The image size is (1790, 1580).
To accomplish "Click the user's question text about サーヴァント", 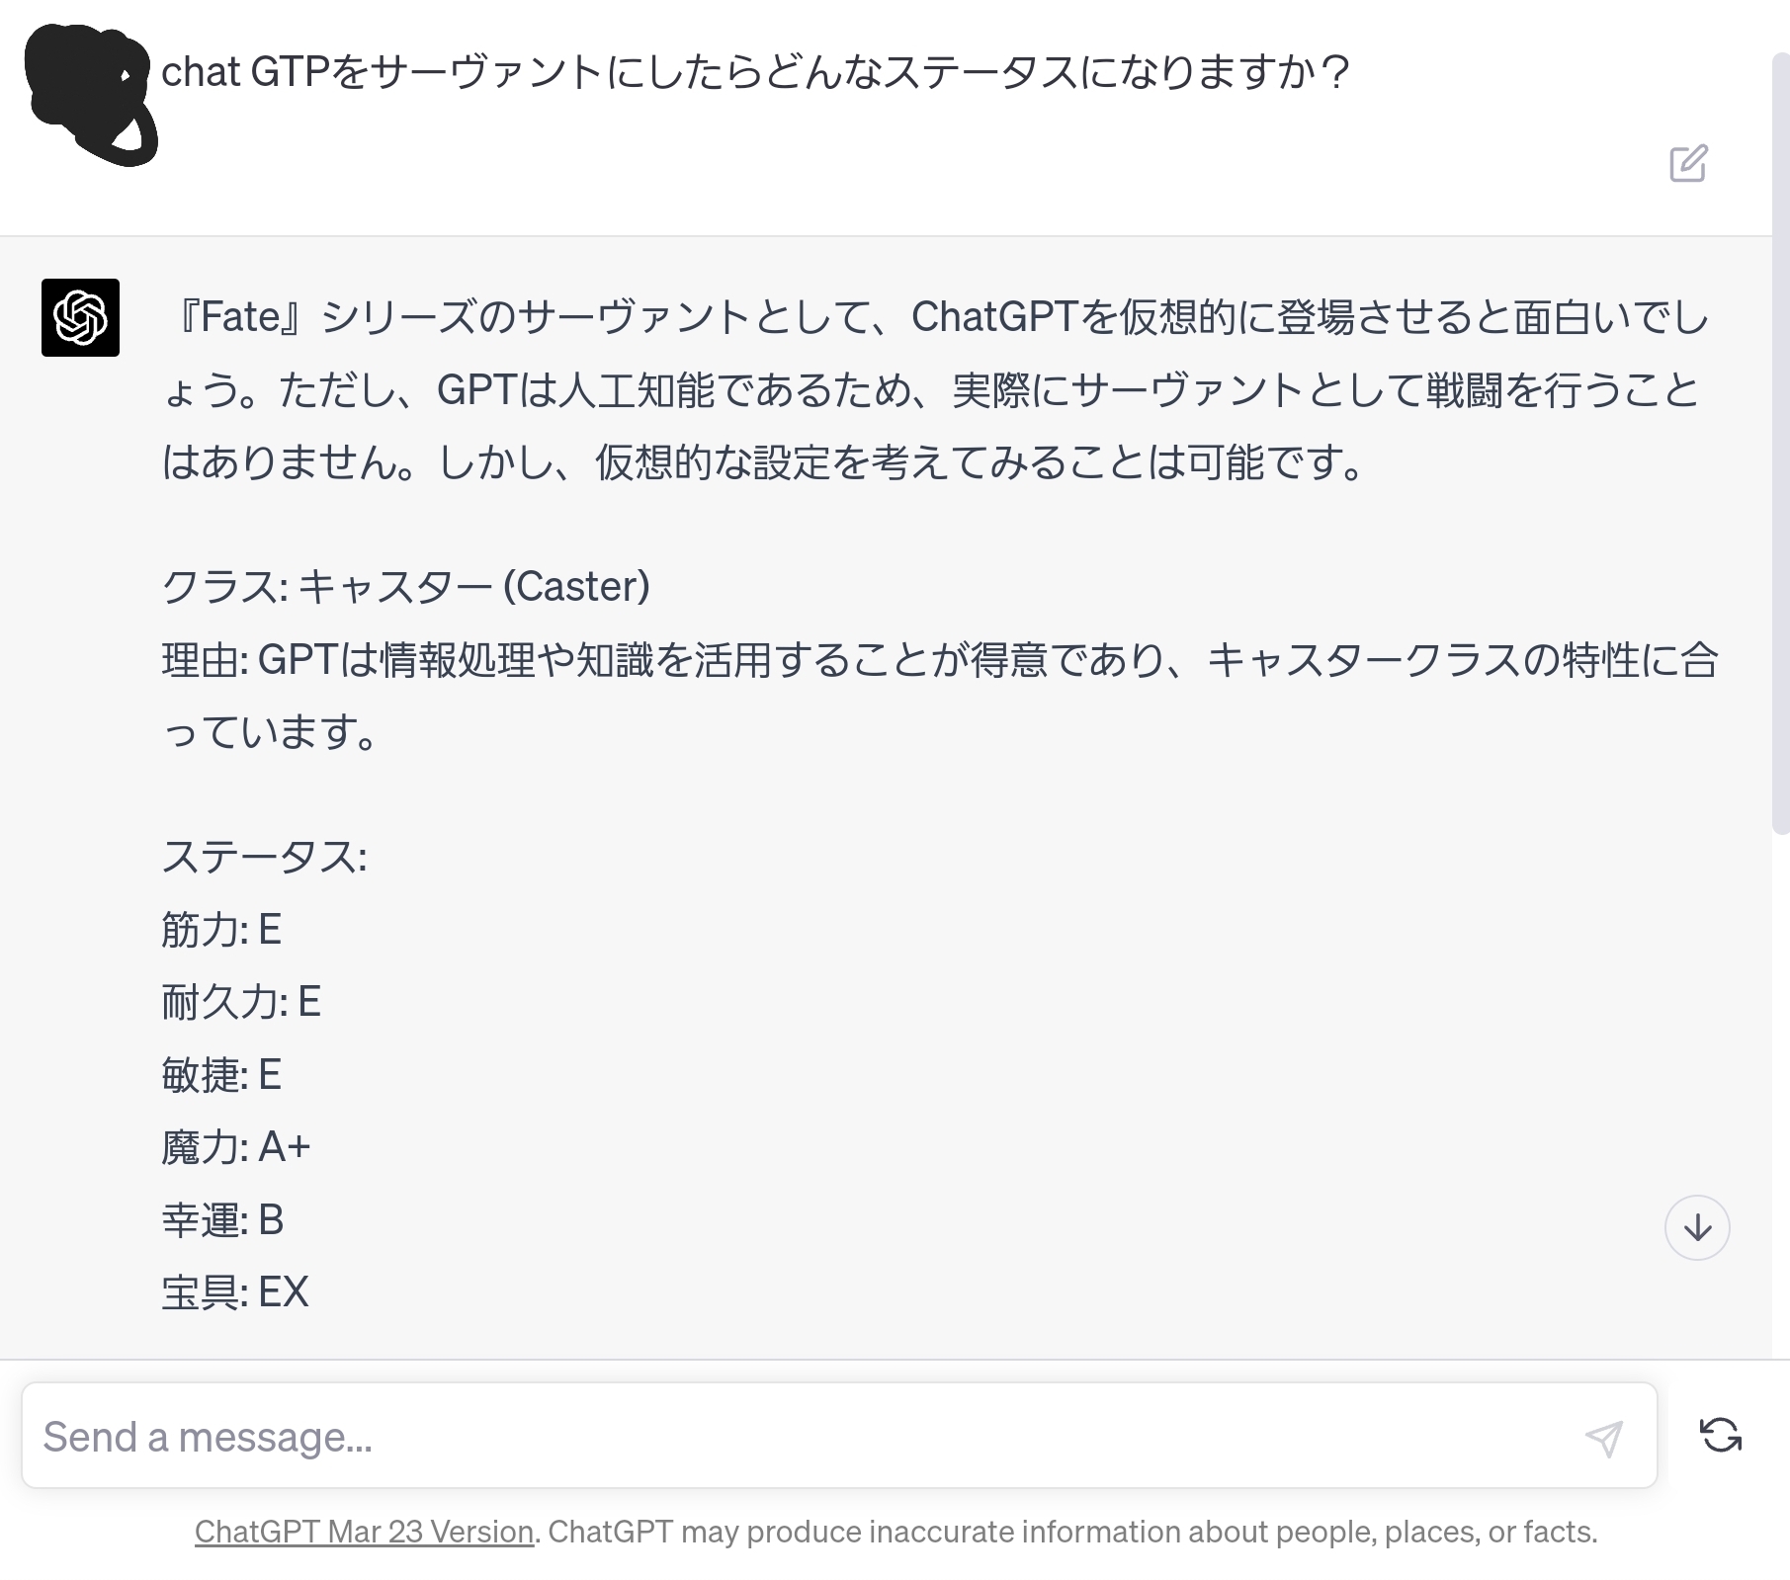I will 755,72.
